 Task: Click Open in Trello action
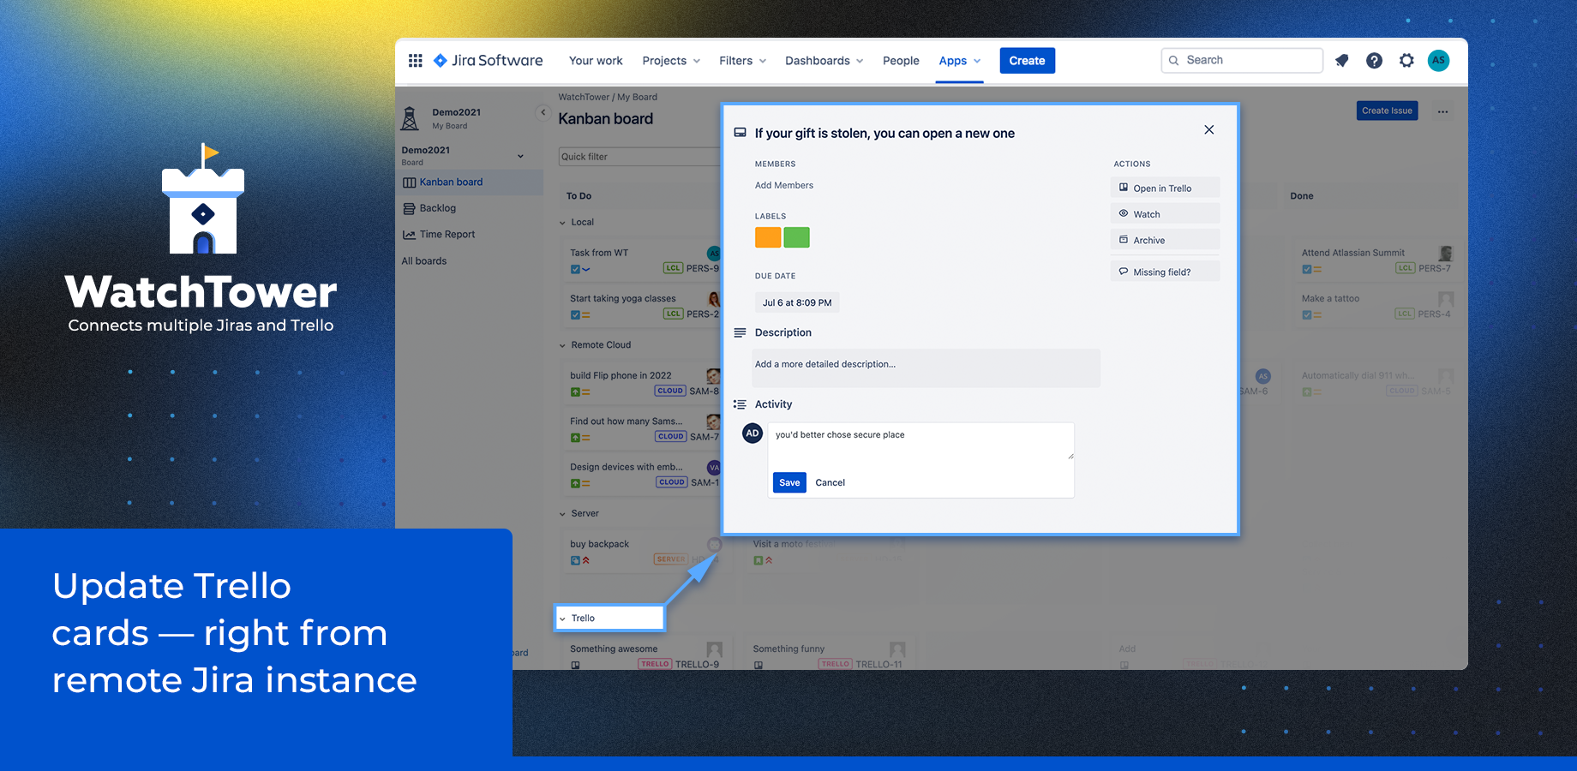(x=1165, y=188)
